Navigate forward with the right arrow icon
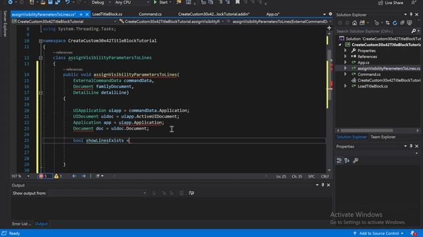The height and width of the screenshot is (237, 423). pyautogui.click(x=84, y=176)
